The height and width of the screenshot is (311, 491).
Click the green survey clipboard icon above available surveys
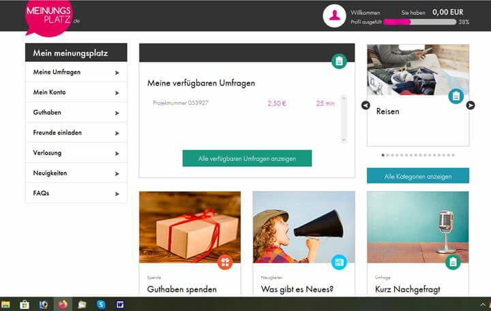coord(339,61)
